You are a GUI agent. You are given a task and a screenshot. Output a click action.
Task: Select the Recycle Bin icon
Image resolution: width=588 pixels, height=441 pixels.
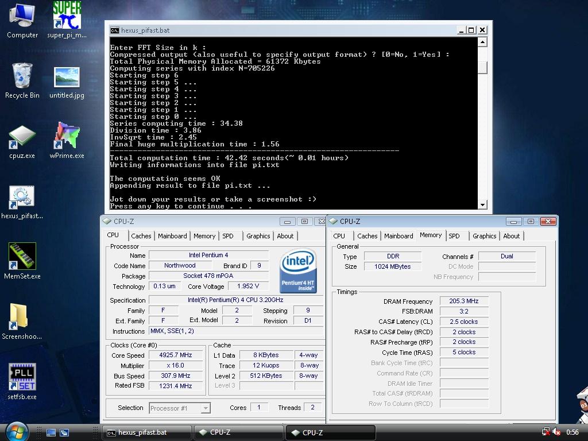tap(22, 80)
